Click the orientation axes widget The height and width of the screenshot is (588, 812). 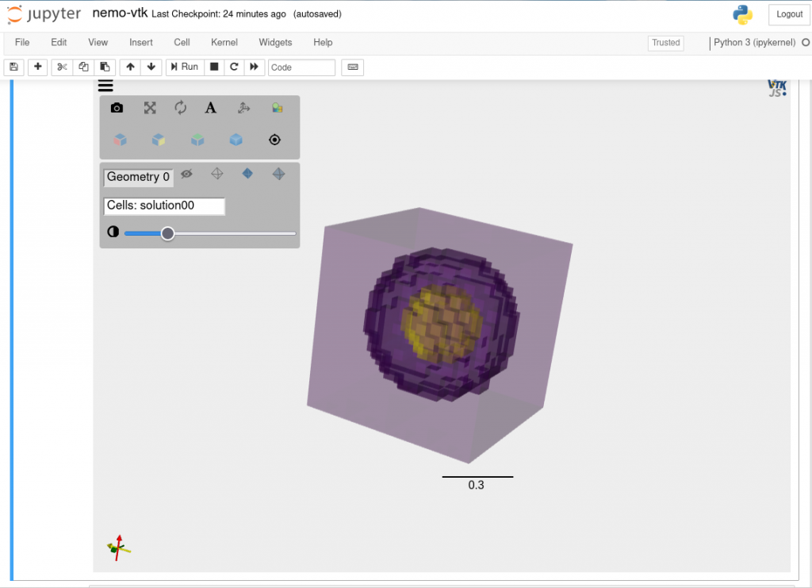click(119, 548)
